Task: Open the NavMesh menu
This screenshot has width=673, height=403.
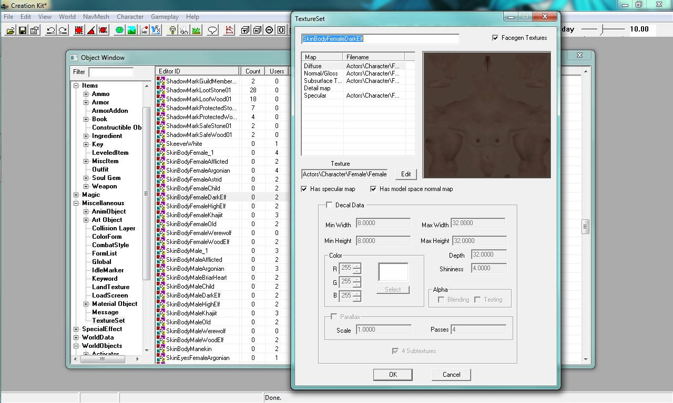Action: pyautogui.click(x=95, y=17)
